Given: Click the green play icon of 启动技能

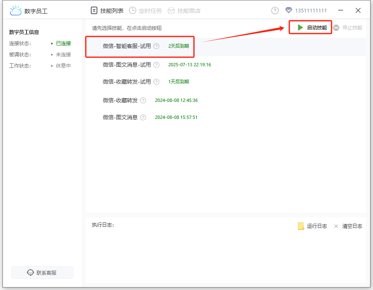Looking at the screenshot, I should [x=300, y=28].
